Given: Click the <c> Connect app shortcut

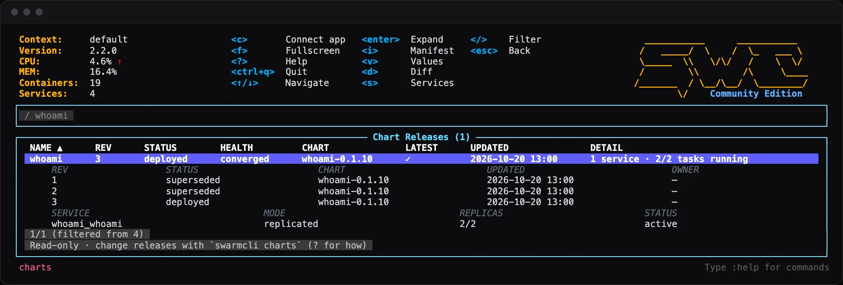Looking at the screenshot, I should [x=288, y=40].
